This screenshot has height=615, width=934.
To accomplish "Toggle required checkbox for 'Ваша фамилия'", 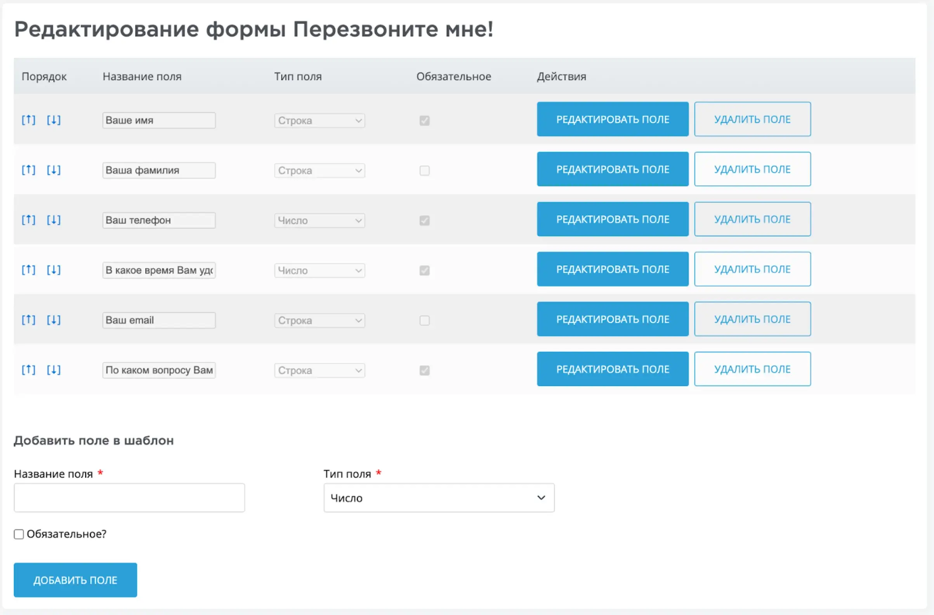I will [x=425, y=170].
